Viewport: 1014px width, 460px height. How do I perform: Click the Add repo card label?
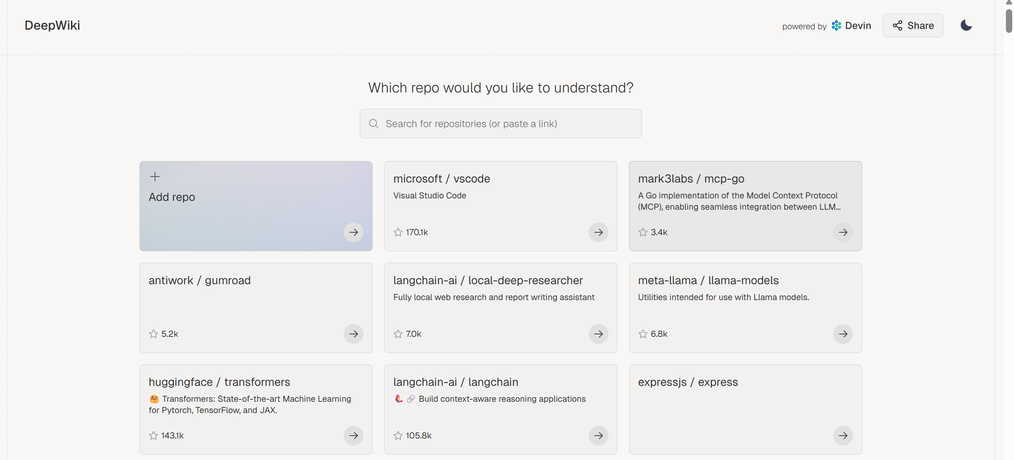(x=172, y=197)
